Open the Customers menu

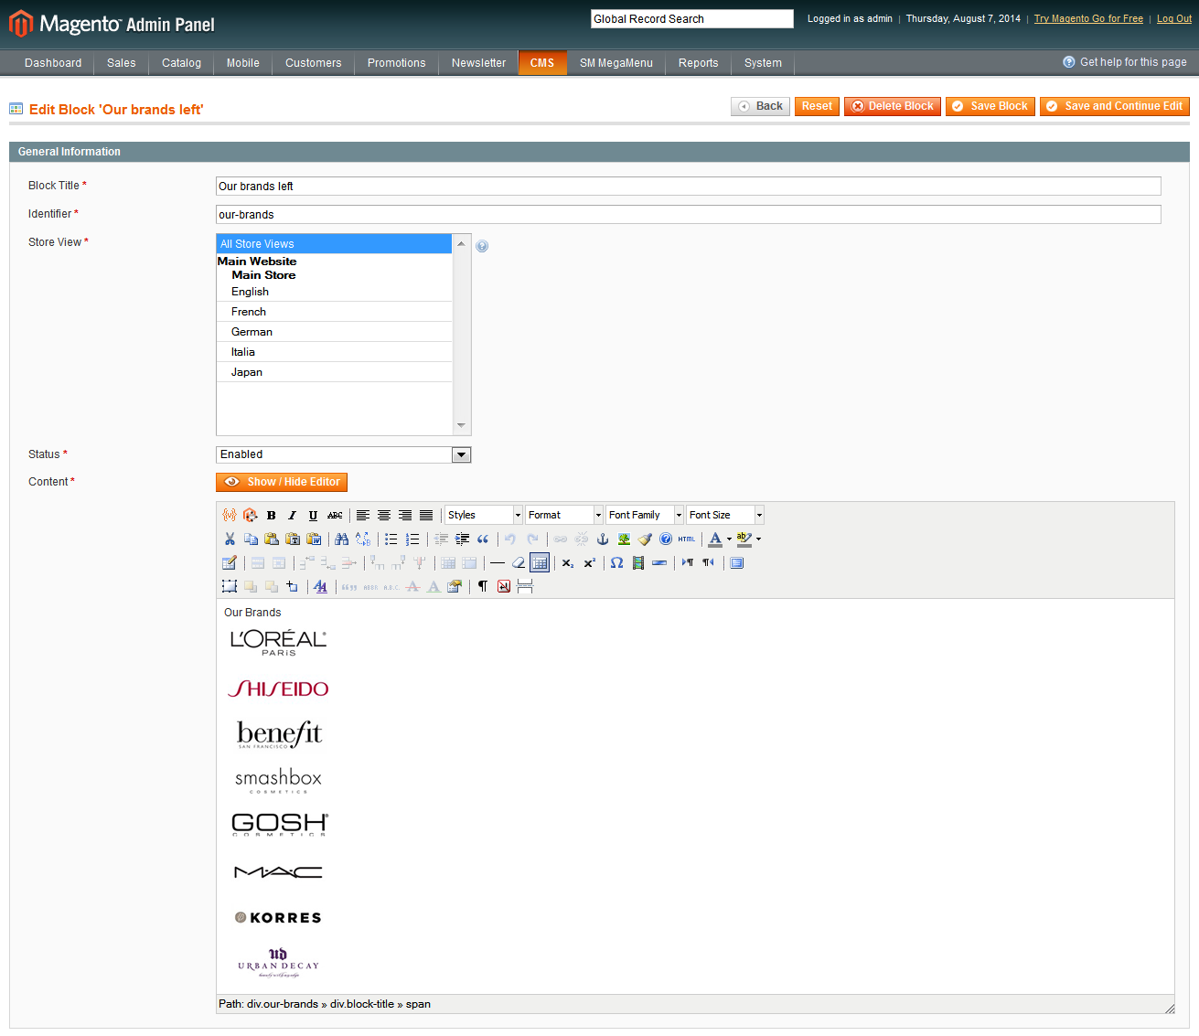click(x=313, y=63)
